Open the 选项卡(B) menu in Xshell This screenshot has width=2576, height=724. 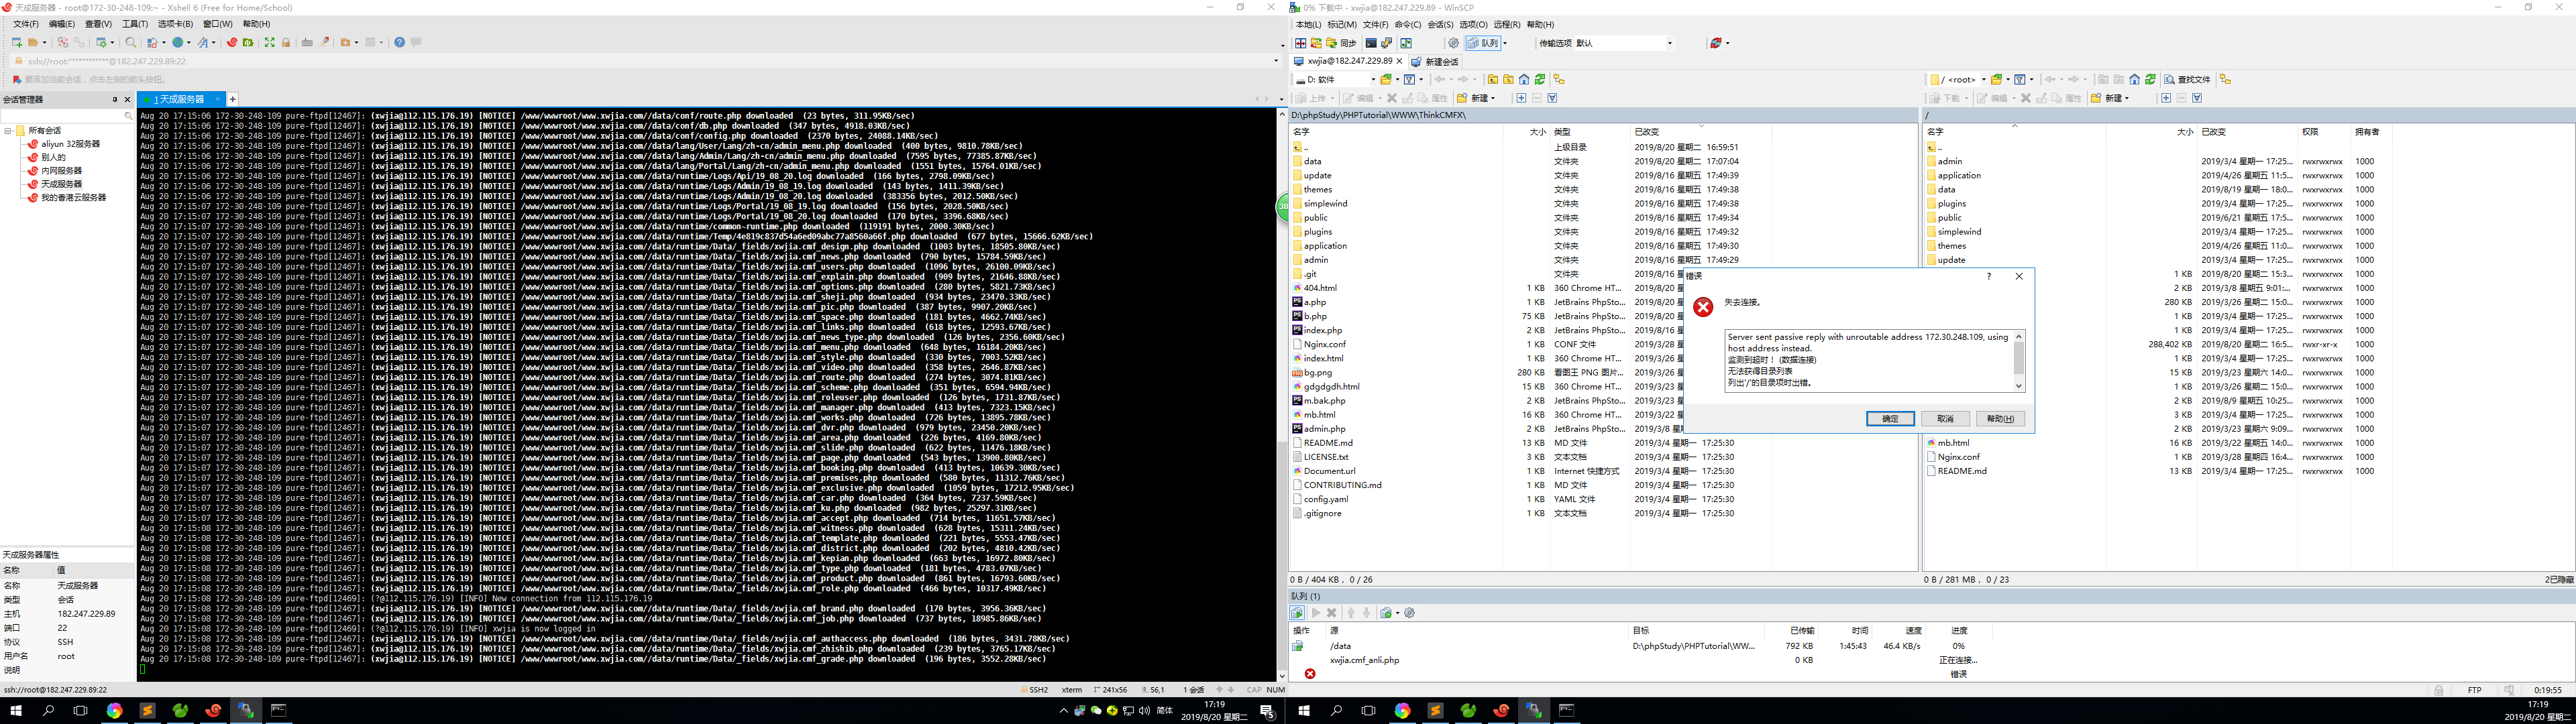click(x=175, y=24)
